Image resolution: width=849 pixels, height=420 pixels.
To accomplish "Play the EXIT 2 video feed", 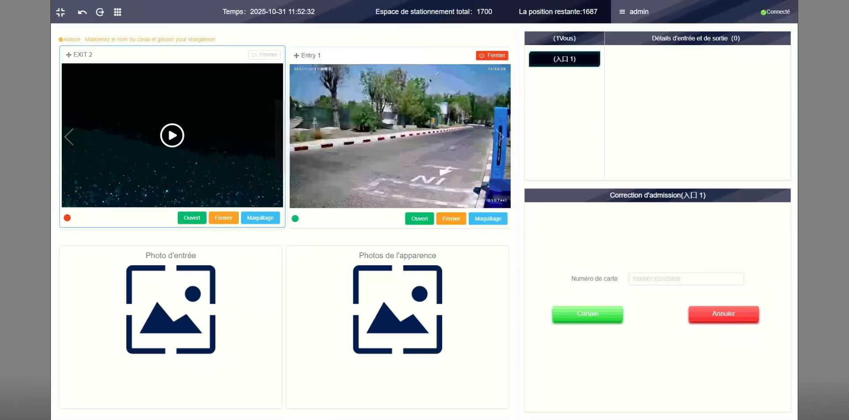I will point(172,135).
